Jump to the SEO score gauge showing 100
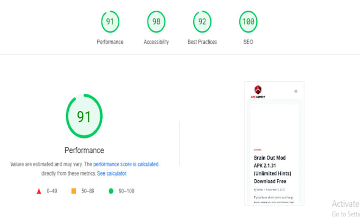 pyautogui.click(x=248, y=22)
